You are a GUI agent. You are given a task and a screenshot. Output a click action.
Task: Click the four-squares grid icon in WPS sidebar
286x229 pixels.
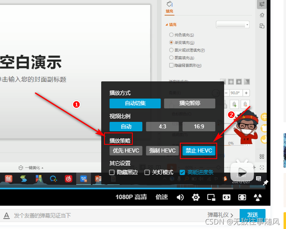[x=262, y=156]
